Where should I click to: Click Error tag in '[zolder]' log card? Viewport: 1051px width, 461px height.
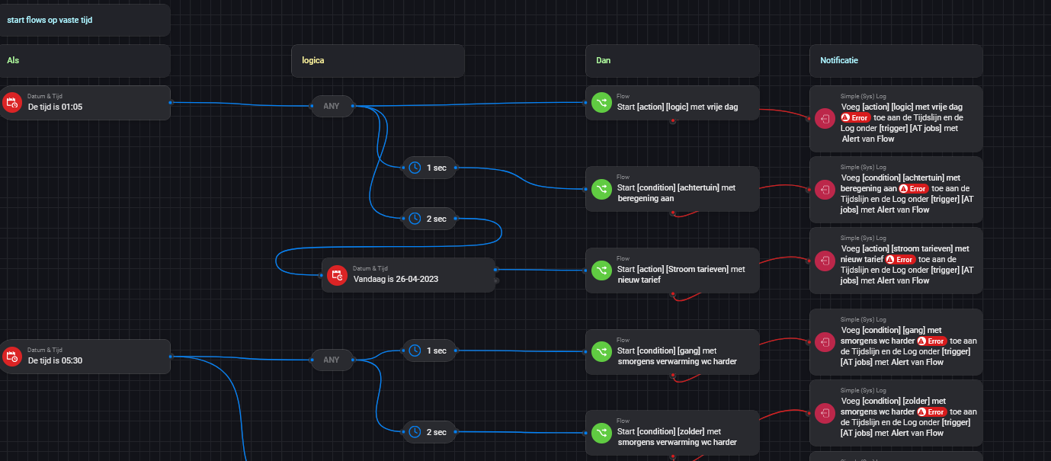(x=931, y=412)
